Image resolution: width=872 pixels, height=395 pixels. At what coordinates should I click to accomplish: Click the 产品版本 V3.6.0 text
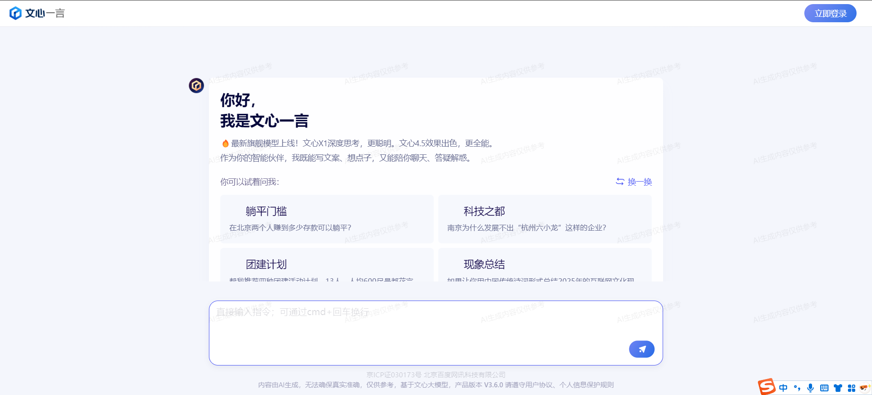pos(479,385)
